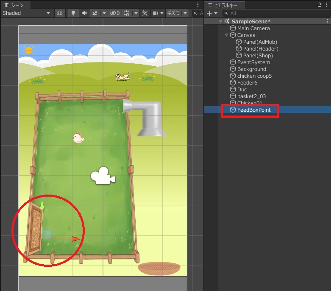Open the Hierarchy panel three-dot menu
The width and height of the screenshot is (331, 291).
[x=326, y=5]
